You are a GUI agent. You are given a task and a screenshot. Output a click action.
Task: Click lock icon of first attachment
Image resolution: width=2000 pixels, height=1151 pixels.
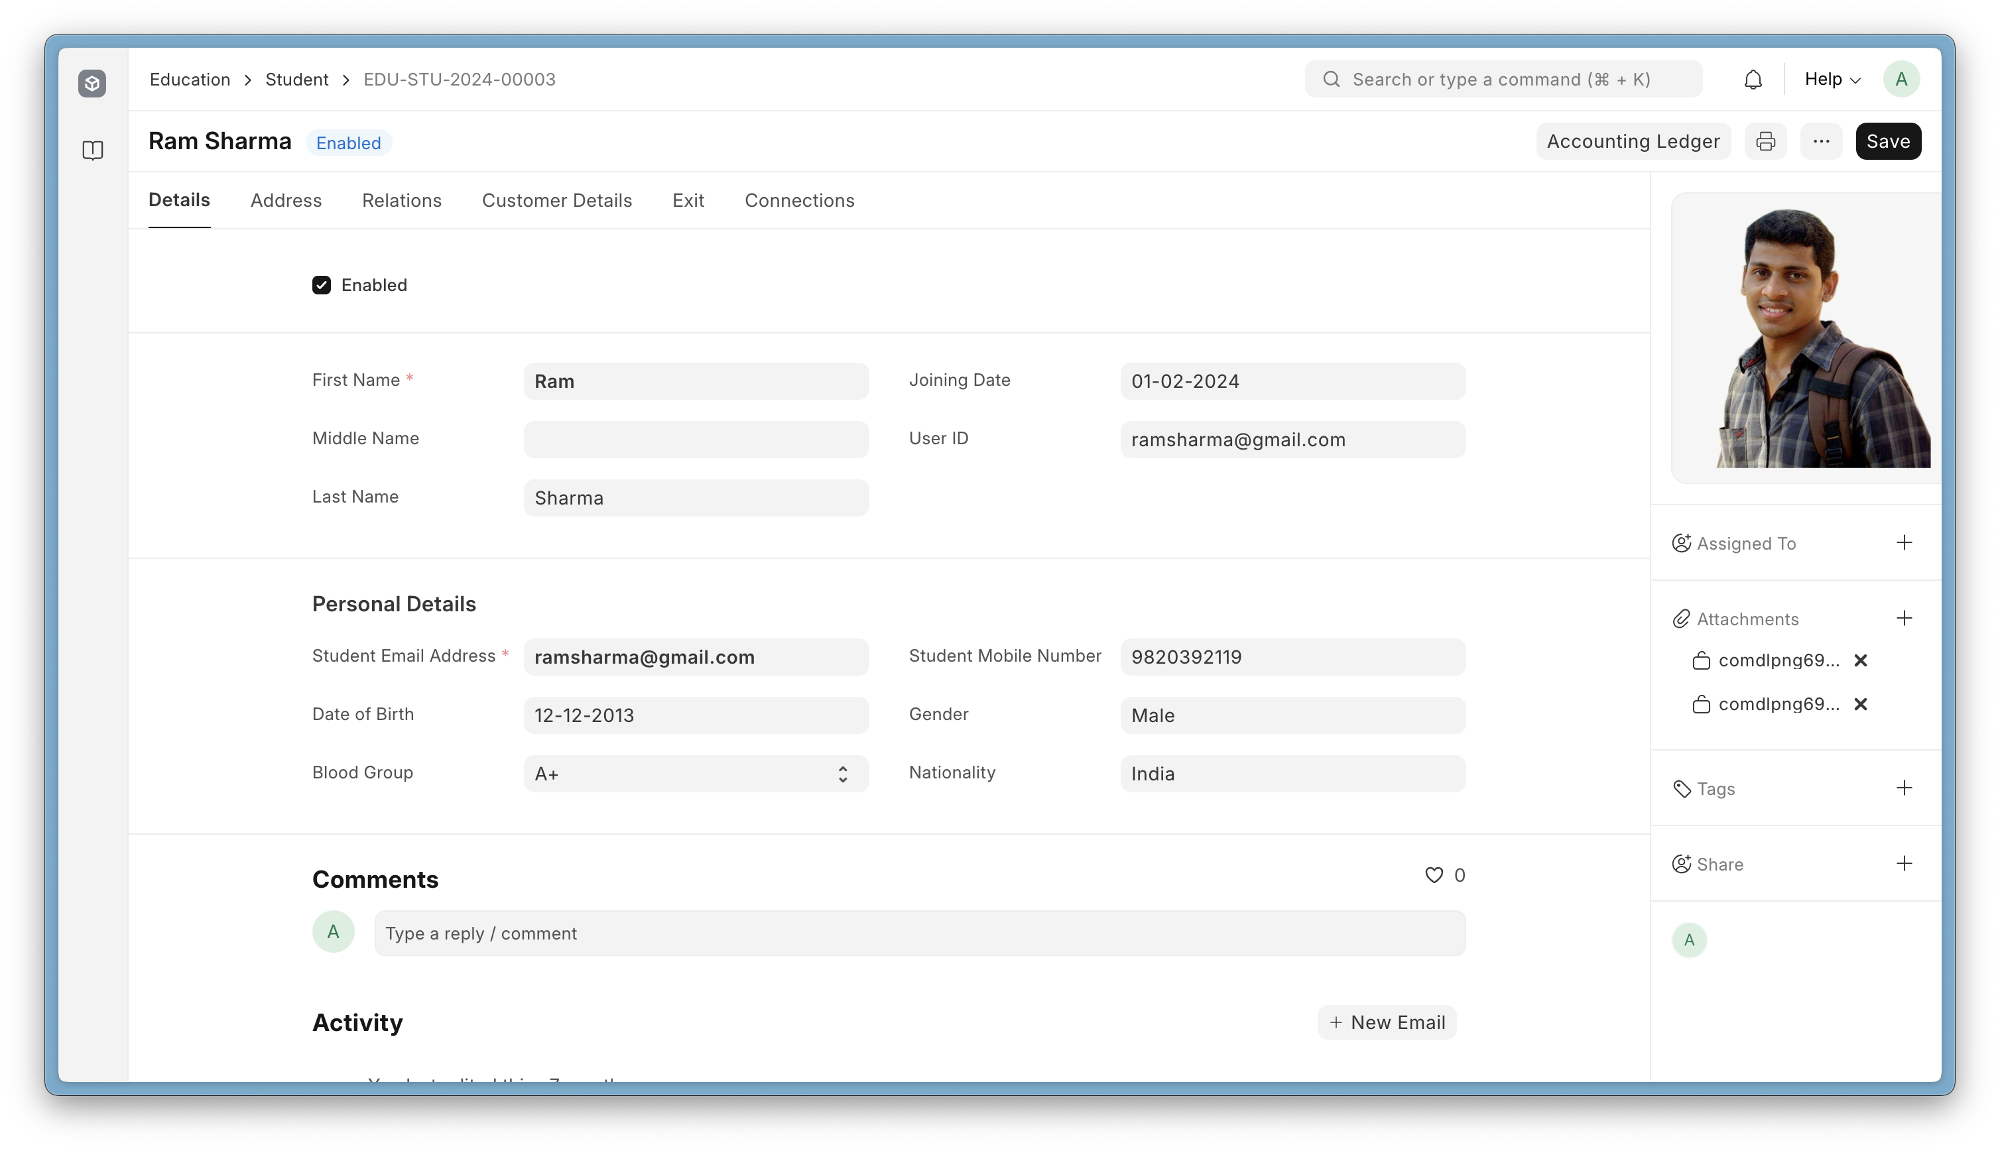1701,661
